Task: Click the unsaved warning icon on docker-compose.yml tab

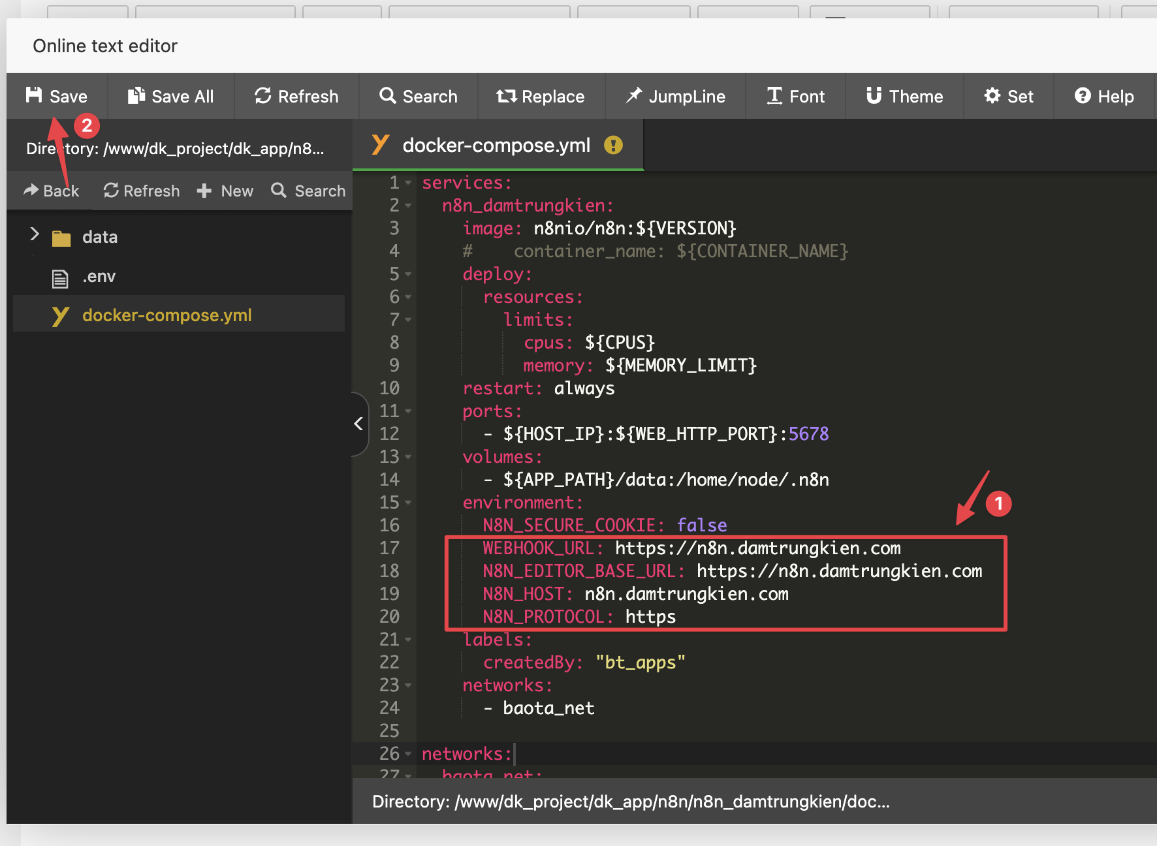Action: click(613, 145)
